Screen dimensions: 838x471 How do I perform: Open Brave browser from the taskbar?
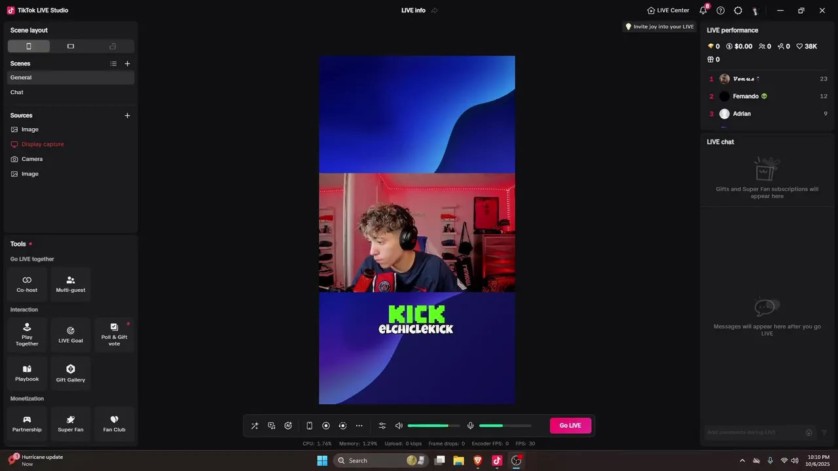click(x=477, y=461)
